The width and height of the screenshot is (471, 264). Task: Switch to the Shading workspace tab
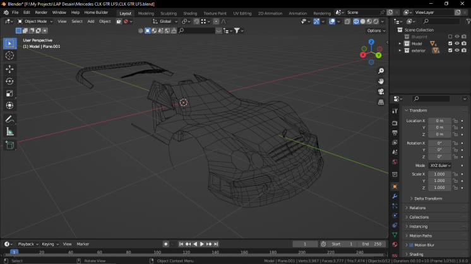click(x=190, y=13)
